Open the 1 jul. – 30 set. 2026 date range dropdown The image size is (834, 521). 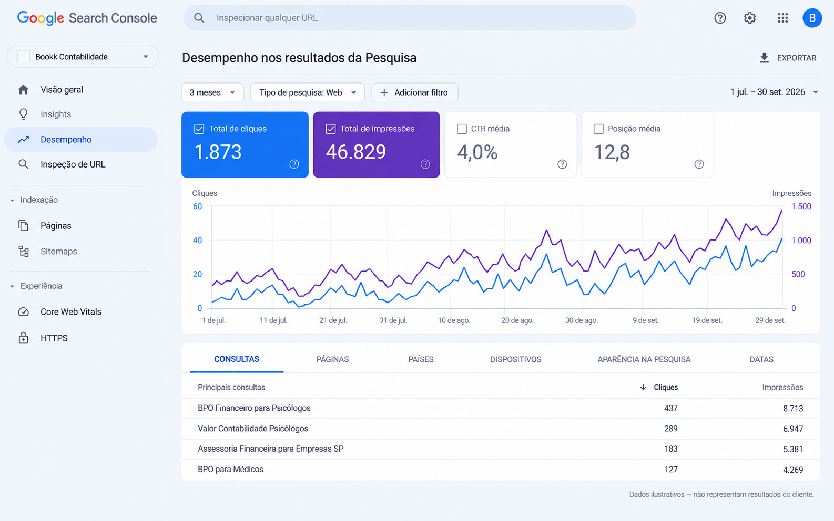tap(774, 92)
